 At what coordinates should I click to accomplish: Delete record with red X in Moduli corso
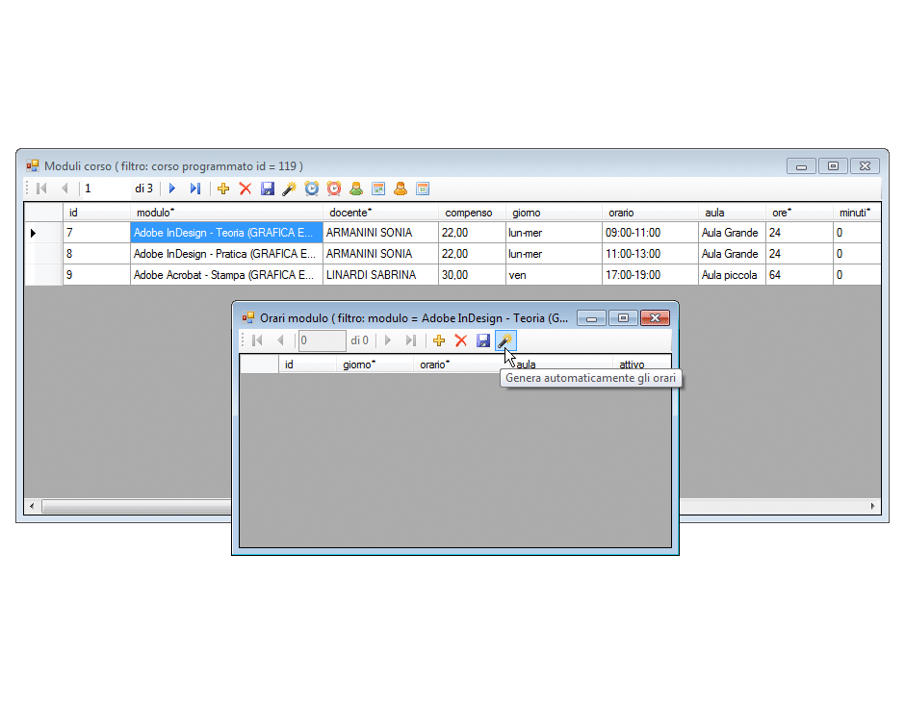coord(246,189)
